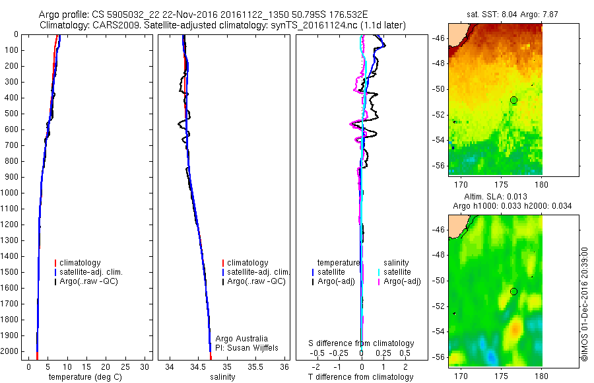Click the Altim. SLA: 0.013 text

point(496,196)
